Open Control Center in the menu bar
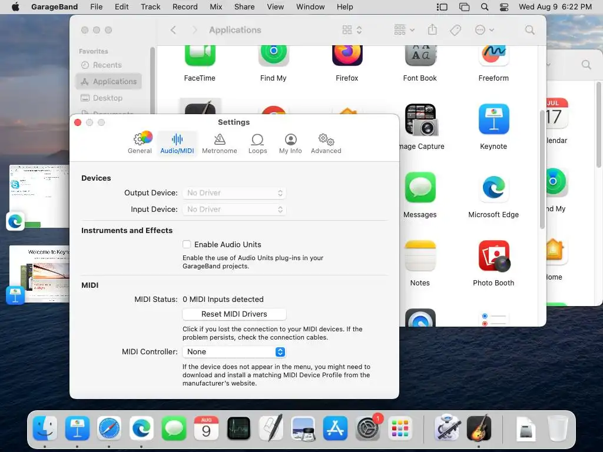603x452 pixels. pos(504,7)
